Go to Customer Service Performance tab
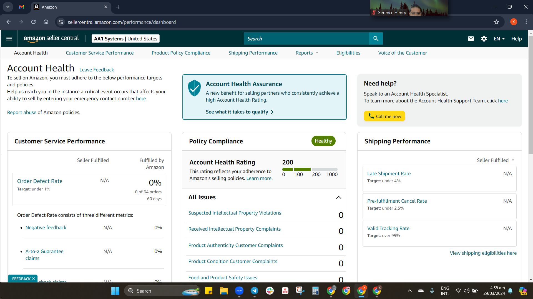 [x=100, y=53]
